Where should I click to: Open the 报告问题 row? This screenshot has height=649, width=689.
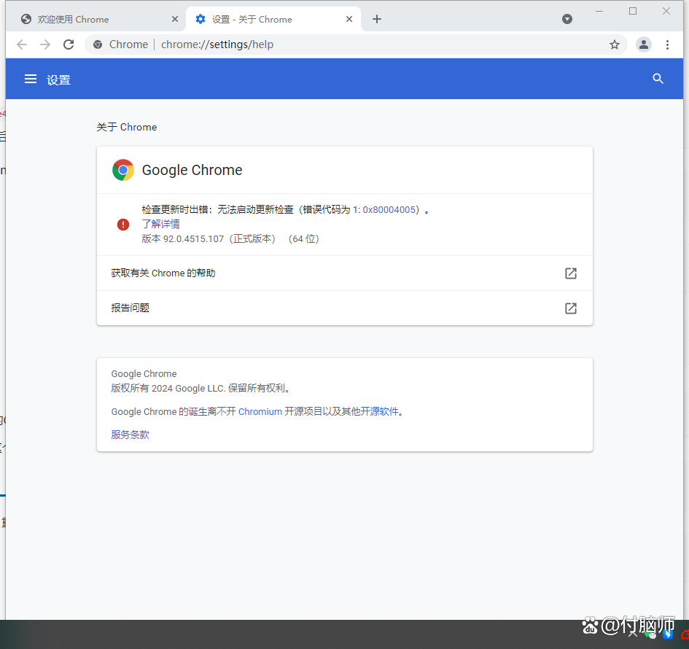(x=344, y=308)
